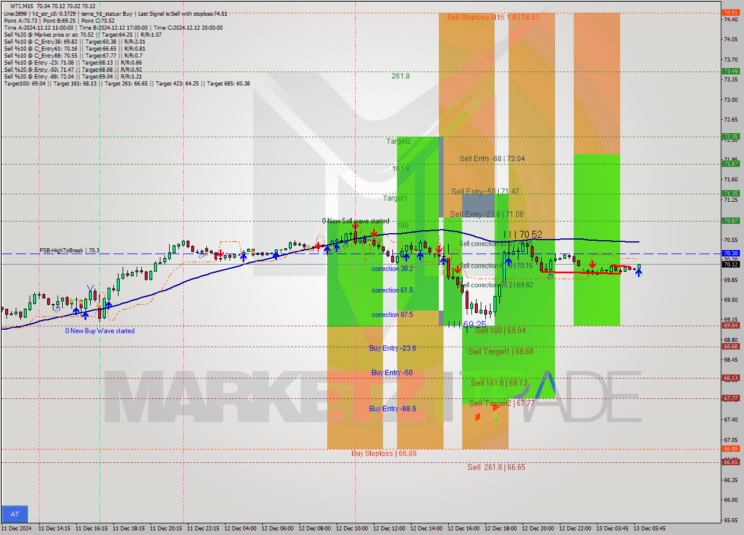Click the '13 Dec 05:45' time axis label

pyautogui.click(x=649, y=528)
